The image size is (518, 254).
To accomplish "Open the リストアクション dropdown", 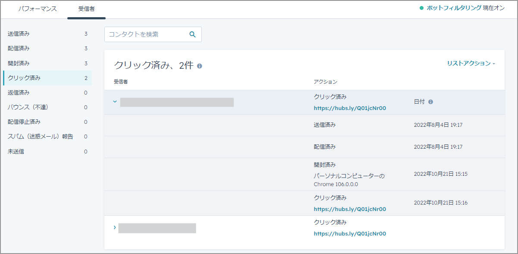I will [x=471, y=63].
